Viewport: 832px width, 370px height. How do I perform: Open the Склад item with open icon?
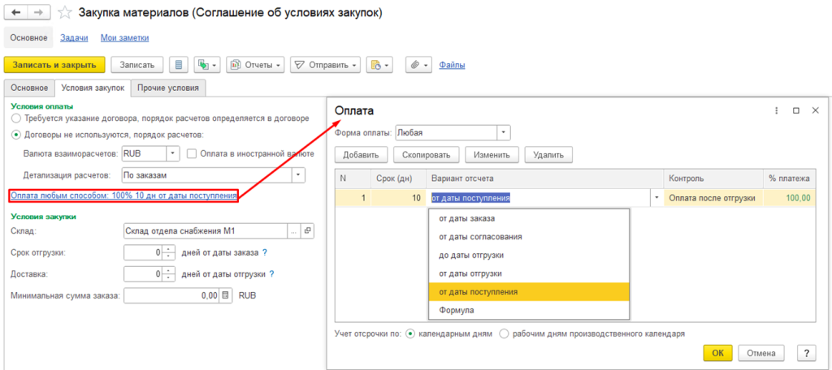307,231
